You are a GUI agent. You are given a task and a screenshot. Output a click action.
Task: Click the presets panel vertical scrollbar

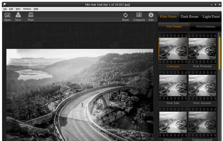219,49
